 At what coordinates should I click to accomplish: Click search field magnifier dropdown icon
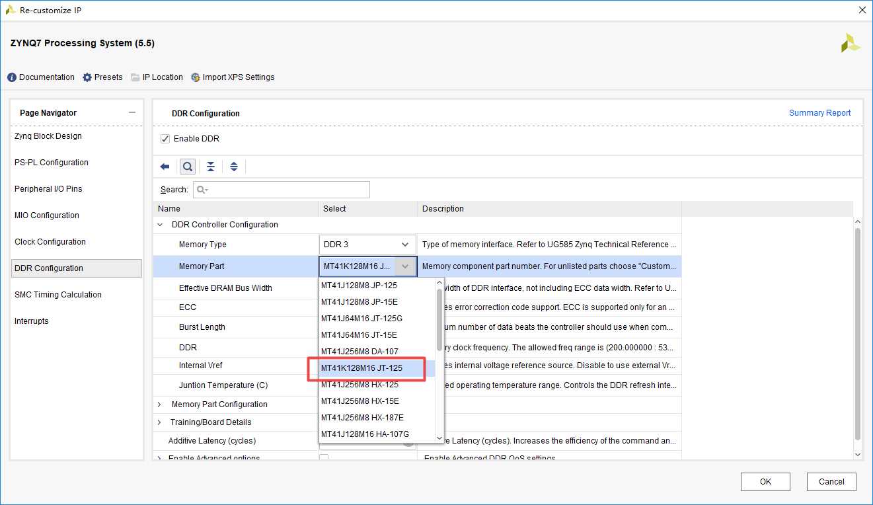pos(203,190)
